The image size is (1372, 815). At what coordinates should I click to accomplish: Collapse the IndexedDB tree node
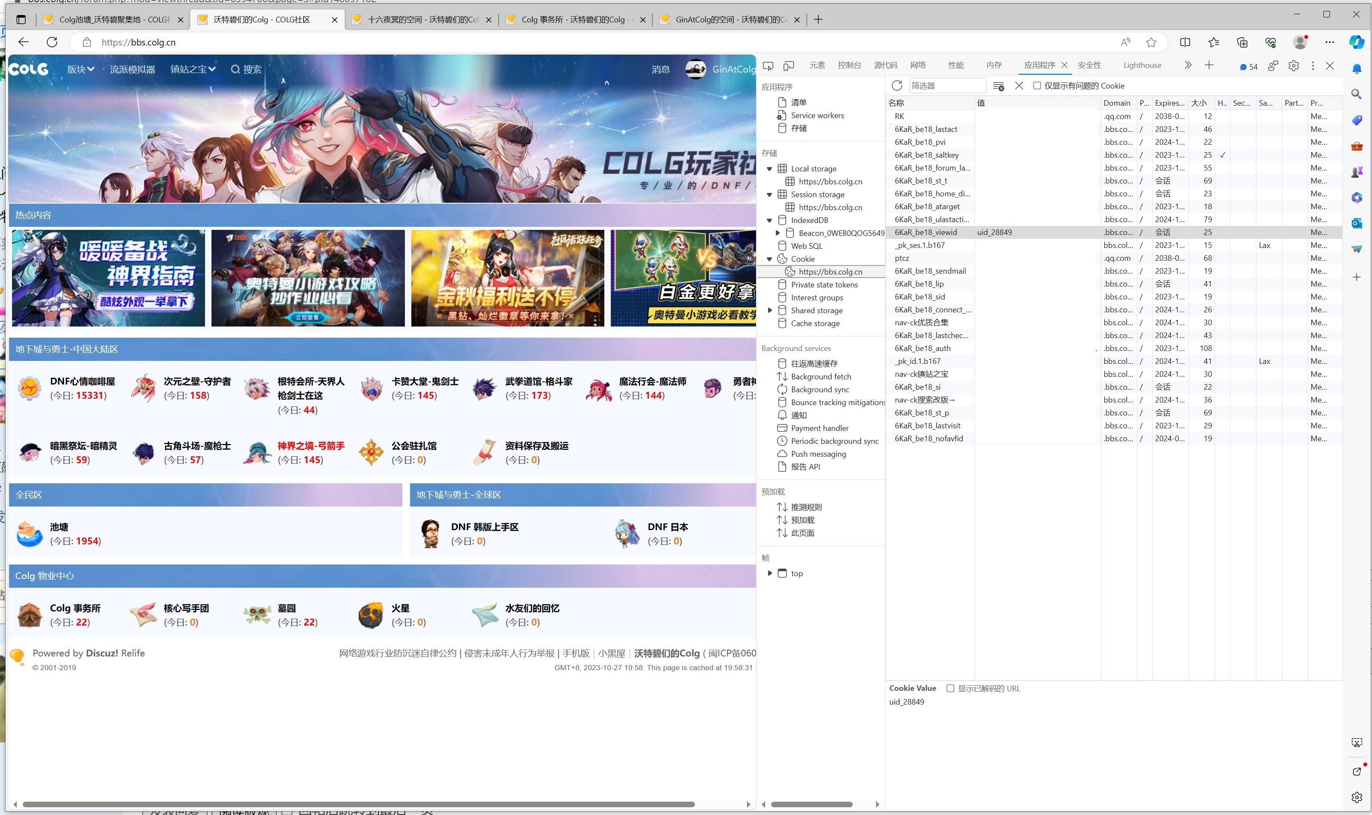[x=769, y=220]
